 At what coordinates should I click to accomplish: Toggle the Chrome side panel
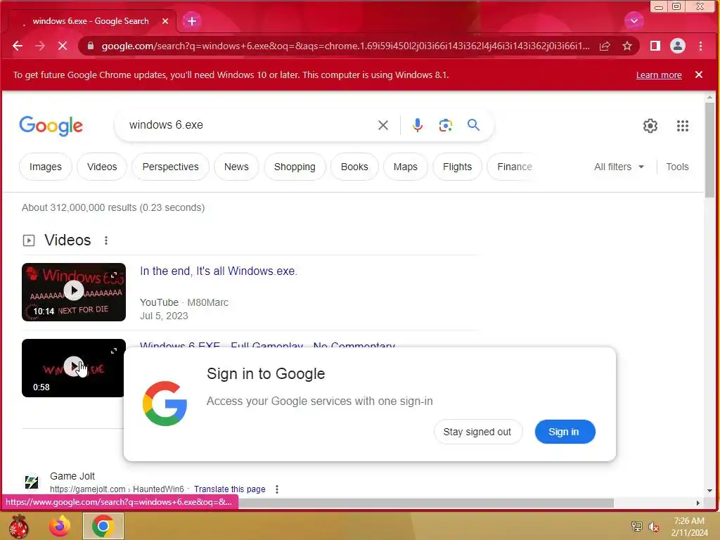(x=655, y=46)
